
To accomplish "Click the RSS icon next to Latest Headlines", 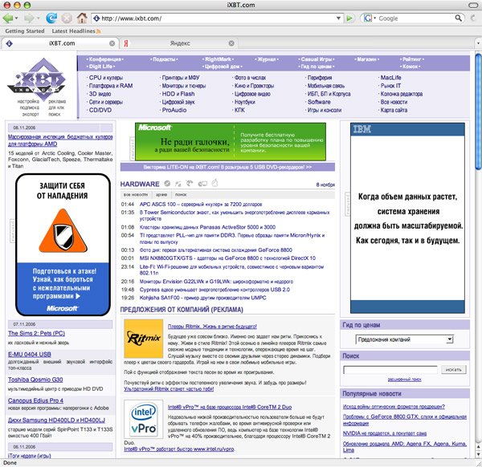I will click(x=98, y=31).
